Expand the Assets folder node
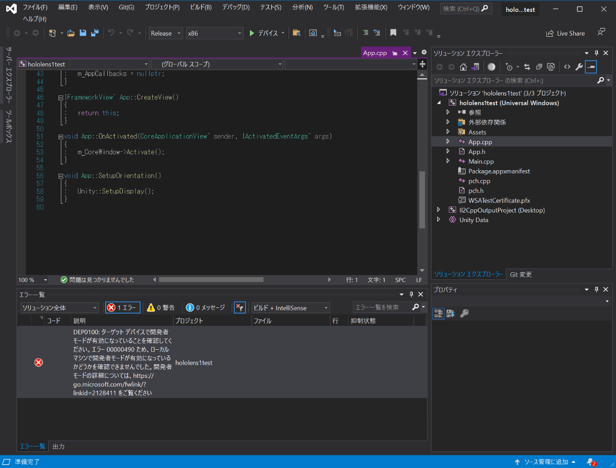This screenshot has width=616, height=468. coord(448,132)
